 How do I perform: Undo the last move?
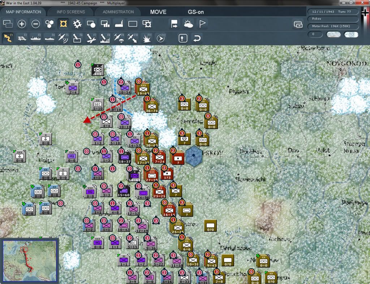pyautogui.click(x=197, y=38)
